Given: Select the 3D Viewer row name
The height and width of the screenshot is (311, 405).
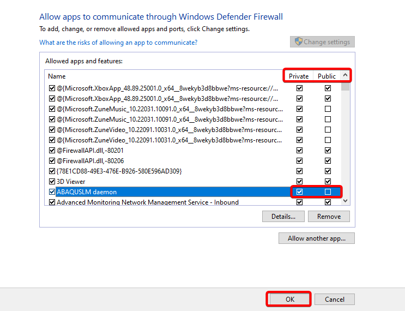Looking at the screenshot, I should (x=71, y=182).
